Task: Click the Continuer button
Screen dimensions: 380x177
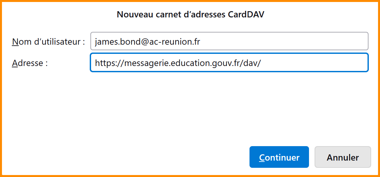Action: tap(279, 157)
